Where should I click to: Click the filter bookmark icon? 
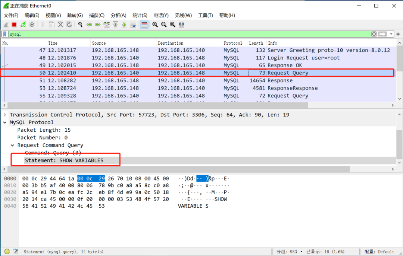pyautogui.click(x=5, y=34)
